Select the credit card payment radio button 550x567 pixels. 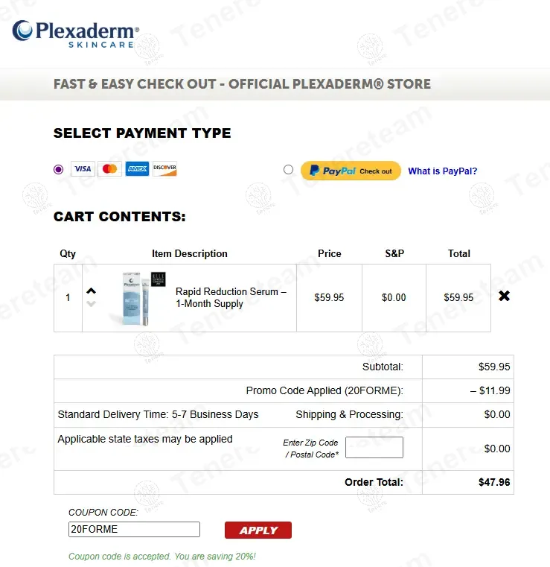coord(59,169)
